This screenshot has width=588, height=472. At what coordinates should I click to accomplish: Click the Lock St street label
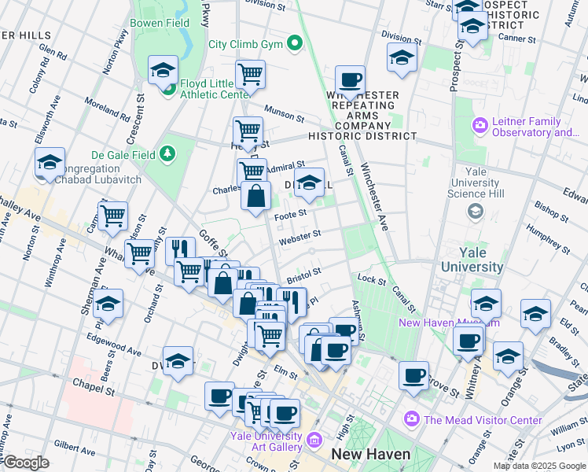click(372, 279)
